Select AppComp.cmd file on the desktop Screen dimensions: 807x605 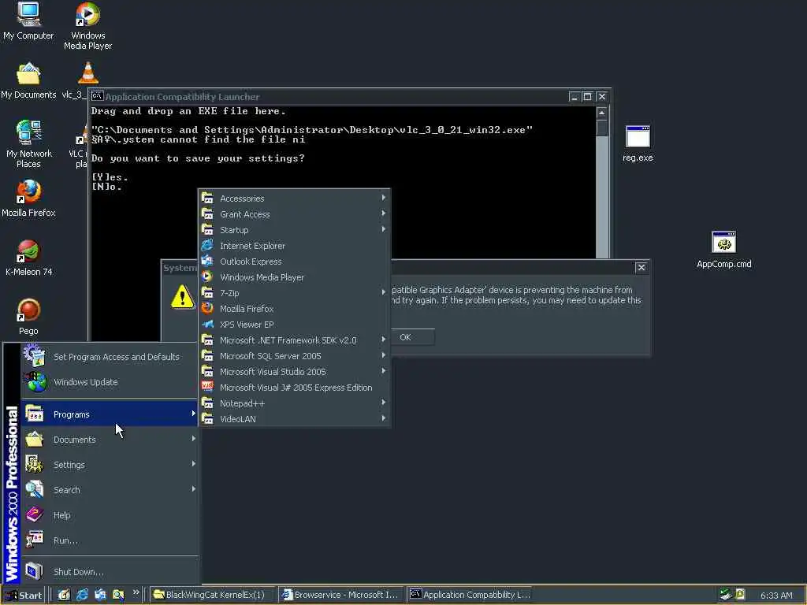(x=723, y=250)
